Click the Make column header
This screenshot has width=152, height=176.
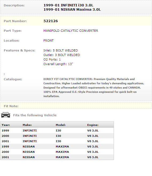tap(27, 125)
